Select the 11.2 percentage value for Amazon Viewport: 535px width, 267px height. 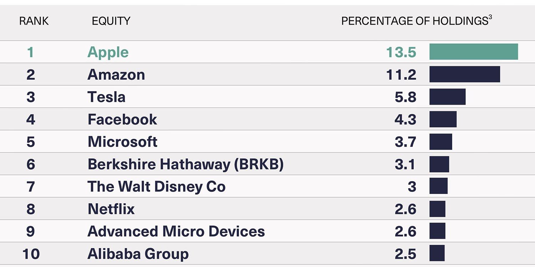[x=401, y=75]
